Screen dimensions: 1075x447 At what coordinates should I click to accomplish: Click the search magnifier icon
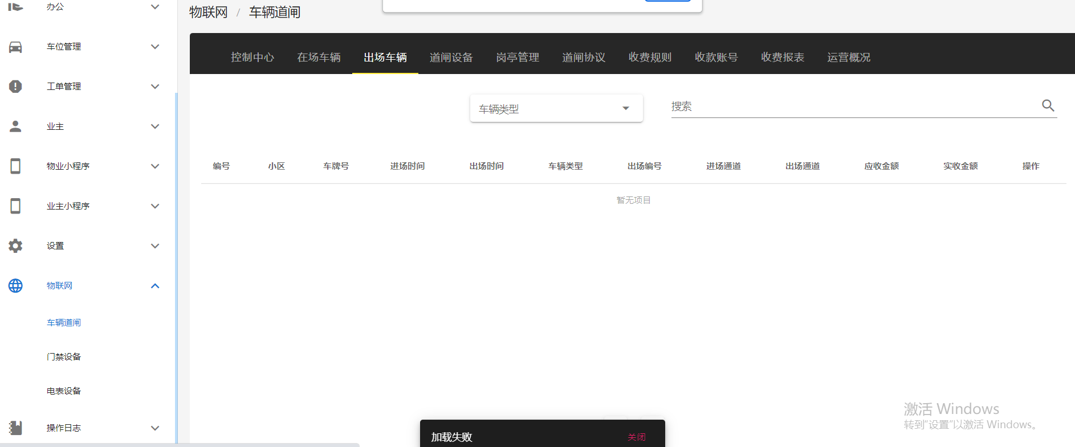coord(1048,105)
